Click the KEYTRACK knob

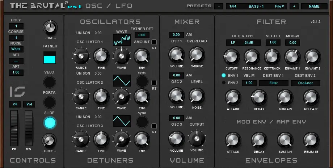tap(272, 57)
